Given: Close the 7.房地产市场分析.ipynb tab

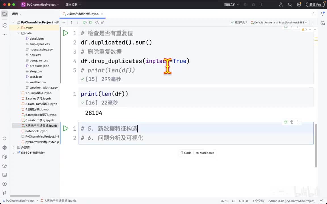Looking at the screenshot, I should pos(102,14).
